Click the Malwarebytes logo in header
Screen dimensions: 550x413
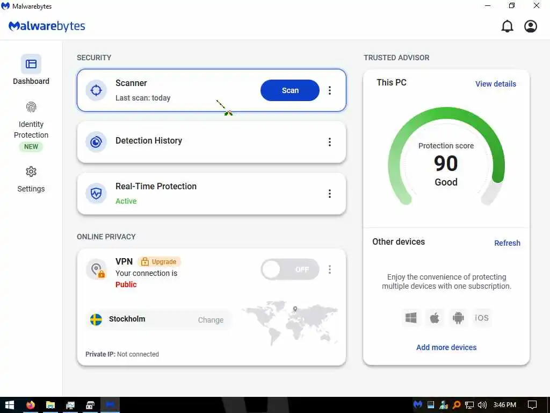point(47,26)
